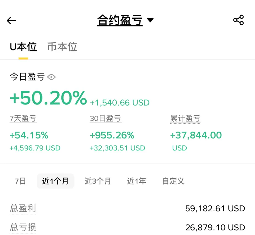This screenshot has height=235, width=255.
Task: Click the 总亏损 label for details
Action: click(x=23, y=227)
